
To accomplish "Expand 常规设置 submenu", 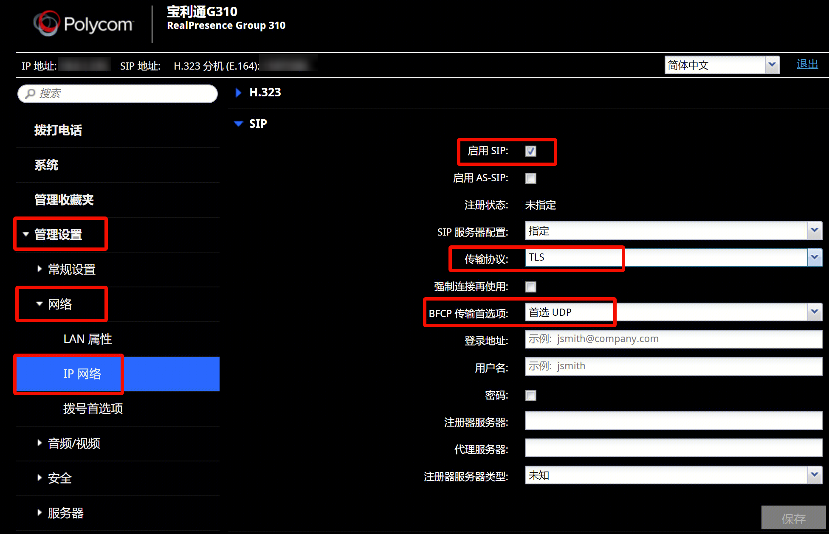I will click(71, 270).
